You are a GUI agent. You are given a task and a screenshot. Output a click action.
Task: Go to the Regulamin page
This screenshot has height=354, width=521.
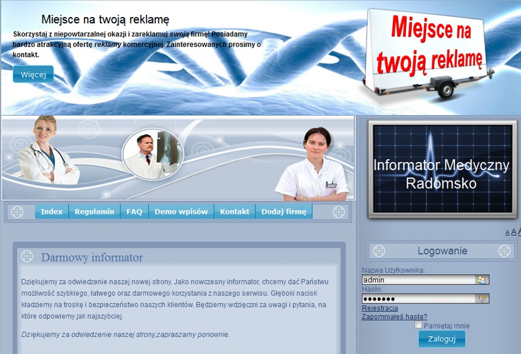94,212
